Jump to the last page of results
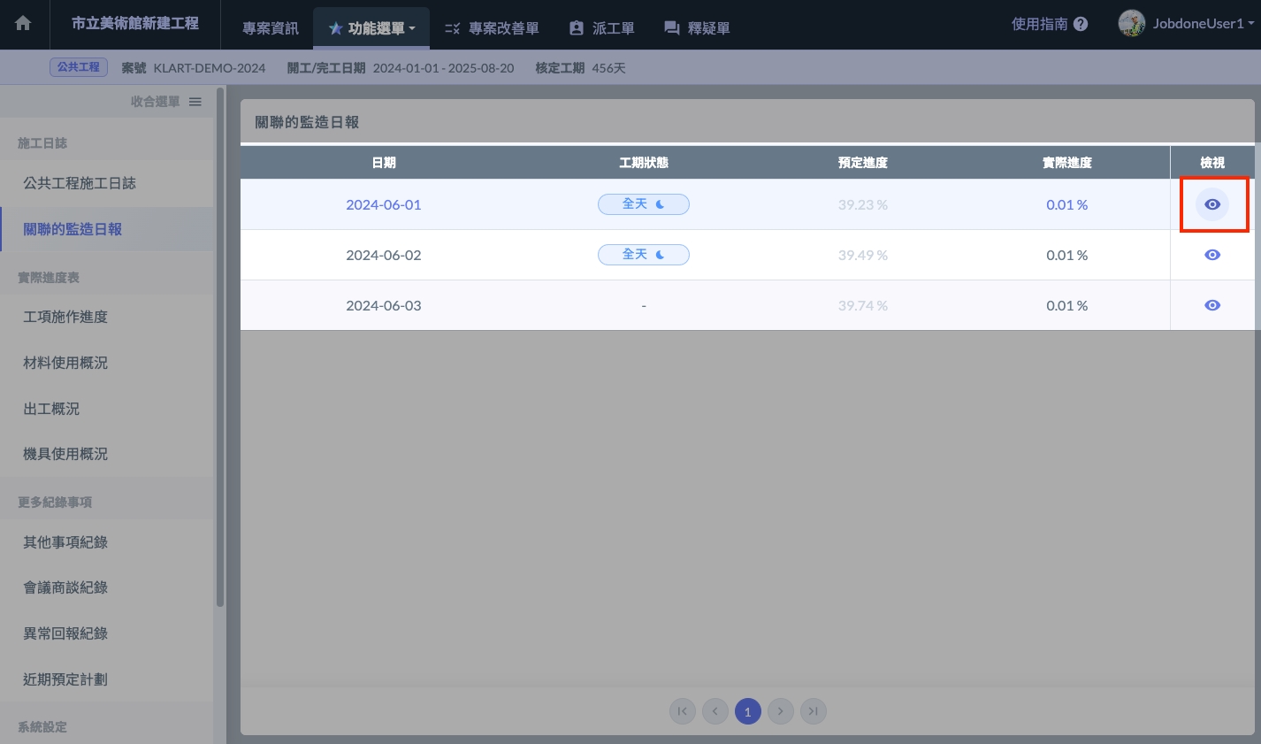The width and height of the screenshot is (1261, 744). coord(813,711)
